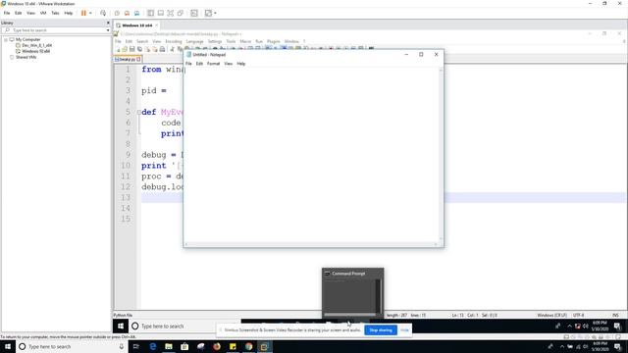Open Notepad++ Encoding menu
The width and height of the screenshot is (628, 353).
(x=174, y=41)
